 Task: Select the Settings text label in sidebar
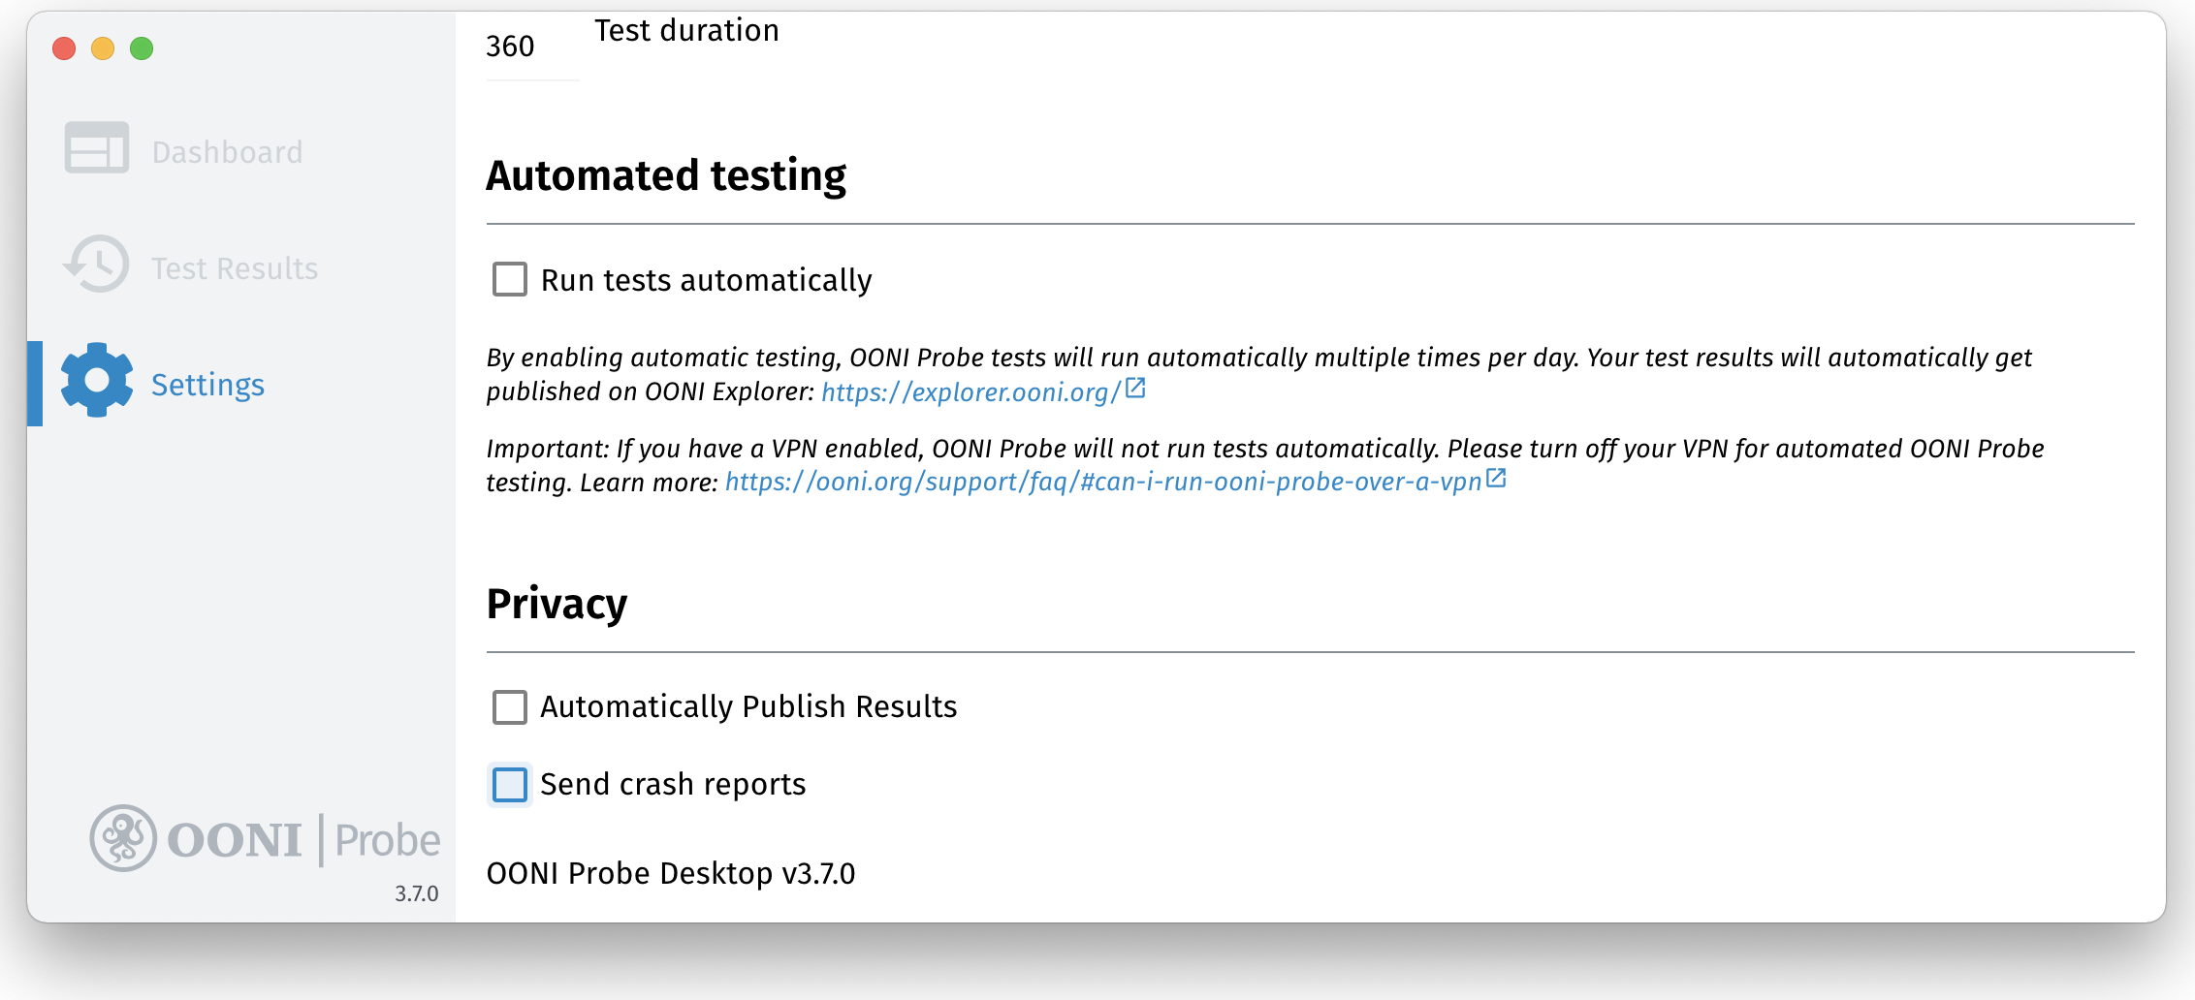point(207,385)
